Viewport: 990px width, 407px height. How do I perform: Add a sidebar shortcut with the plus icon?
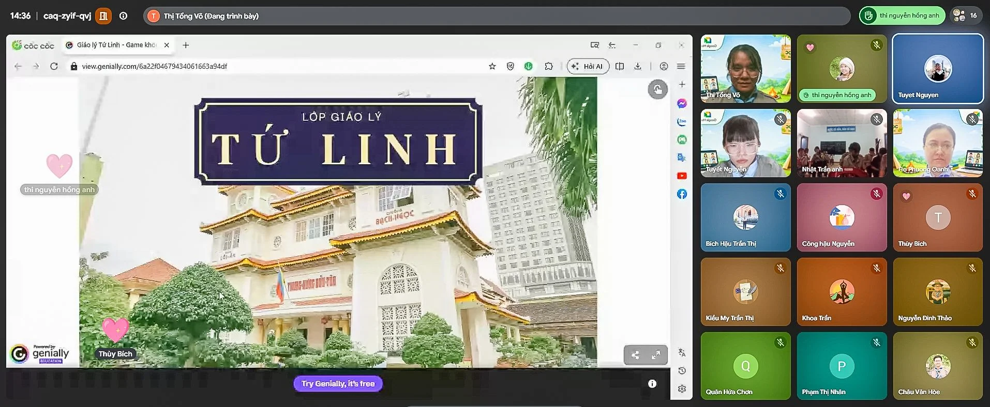pyautogui.click(x=682, y=84)
